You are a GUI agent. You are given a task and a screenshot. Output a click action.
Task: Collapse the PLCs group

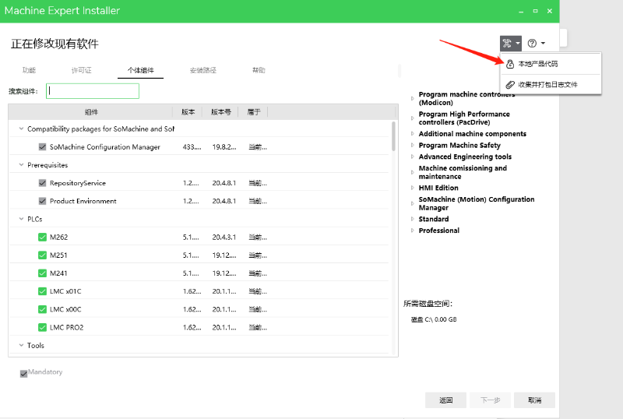[x=22, y=219]
